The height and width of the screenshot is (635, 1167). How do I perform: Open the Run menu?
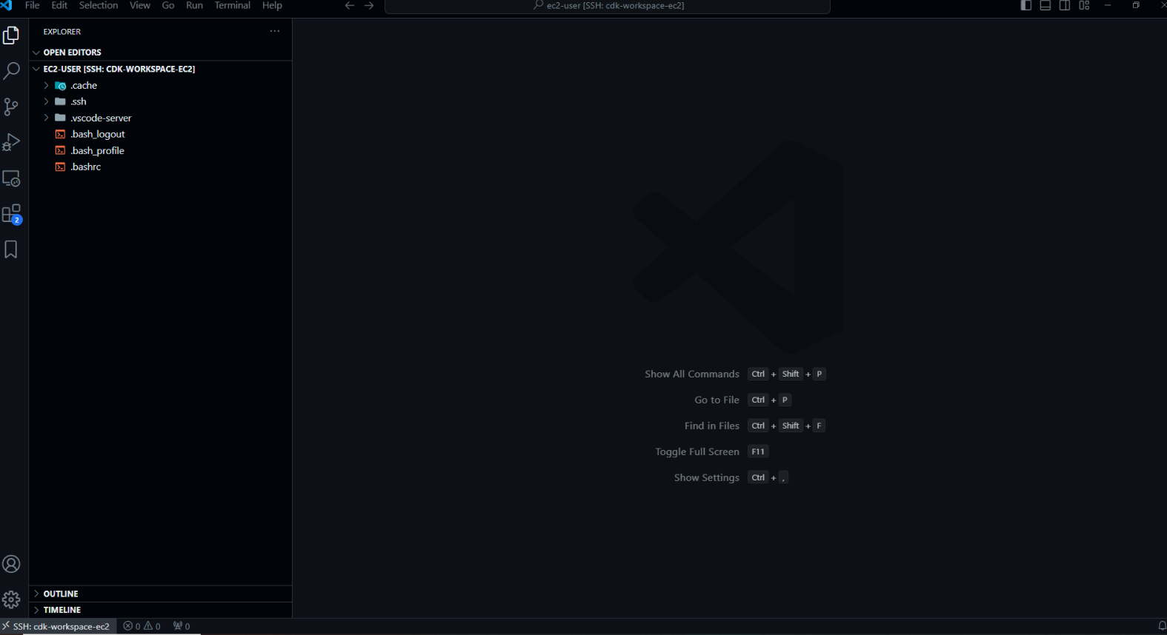(194, 5)
